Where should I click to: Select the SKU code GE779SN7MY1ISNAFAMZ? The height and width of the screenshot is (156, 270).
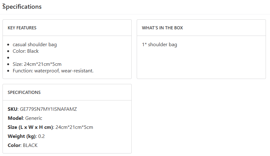click(48, 109)
